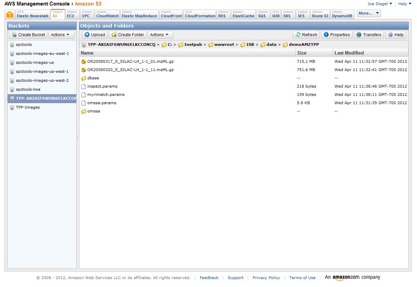Show the Properties panel
This screenshot has height=287, width=417.
tap(337, 34)
